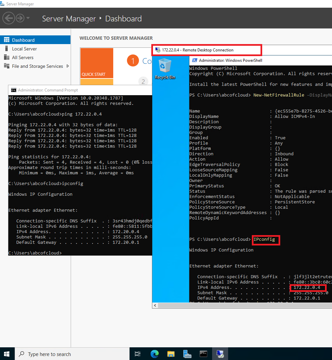This screenshot has width=332, height=360.
Task: Click the Start button
Action: (6, 353)
